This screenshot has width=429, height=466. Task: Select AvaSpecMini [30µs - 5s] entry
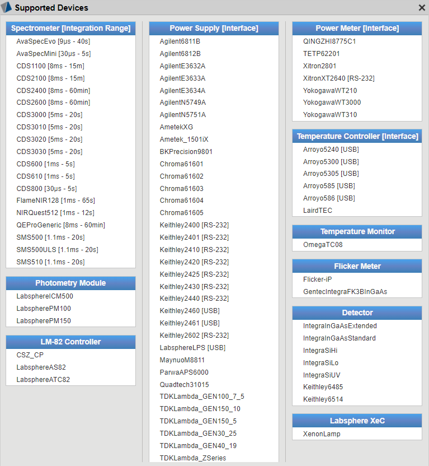54,54
